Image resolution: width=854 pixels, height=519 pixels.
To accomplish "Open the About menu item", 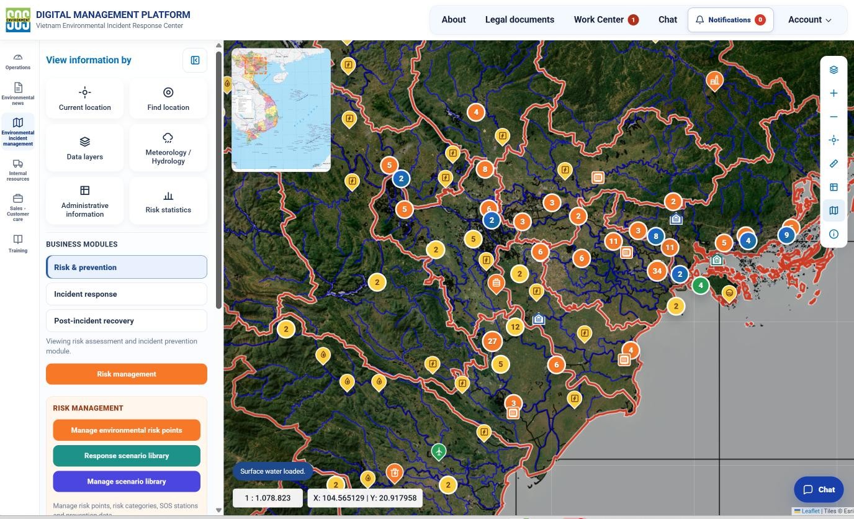I will tap(454, 20).
